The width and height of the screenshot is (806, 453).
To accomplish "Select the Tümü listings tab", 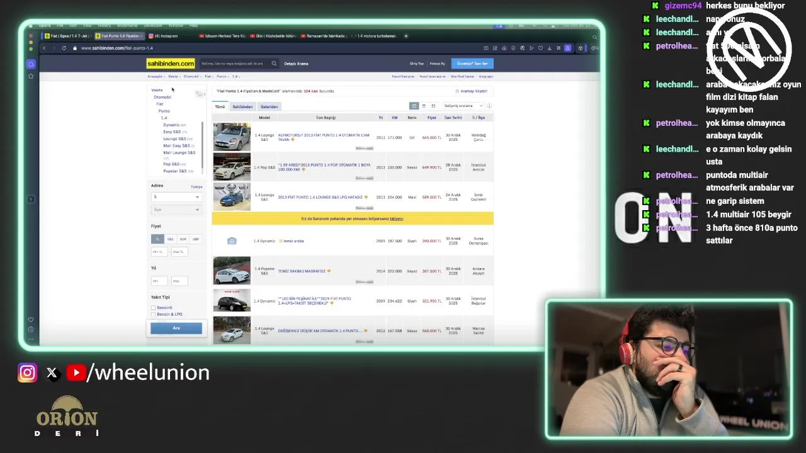I will pyautogui.click(x=220, y=107).
